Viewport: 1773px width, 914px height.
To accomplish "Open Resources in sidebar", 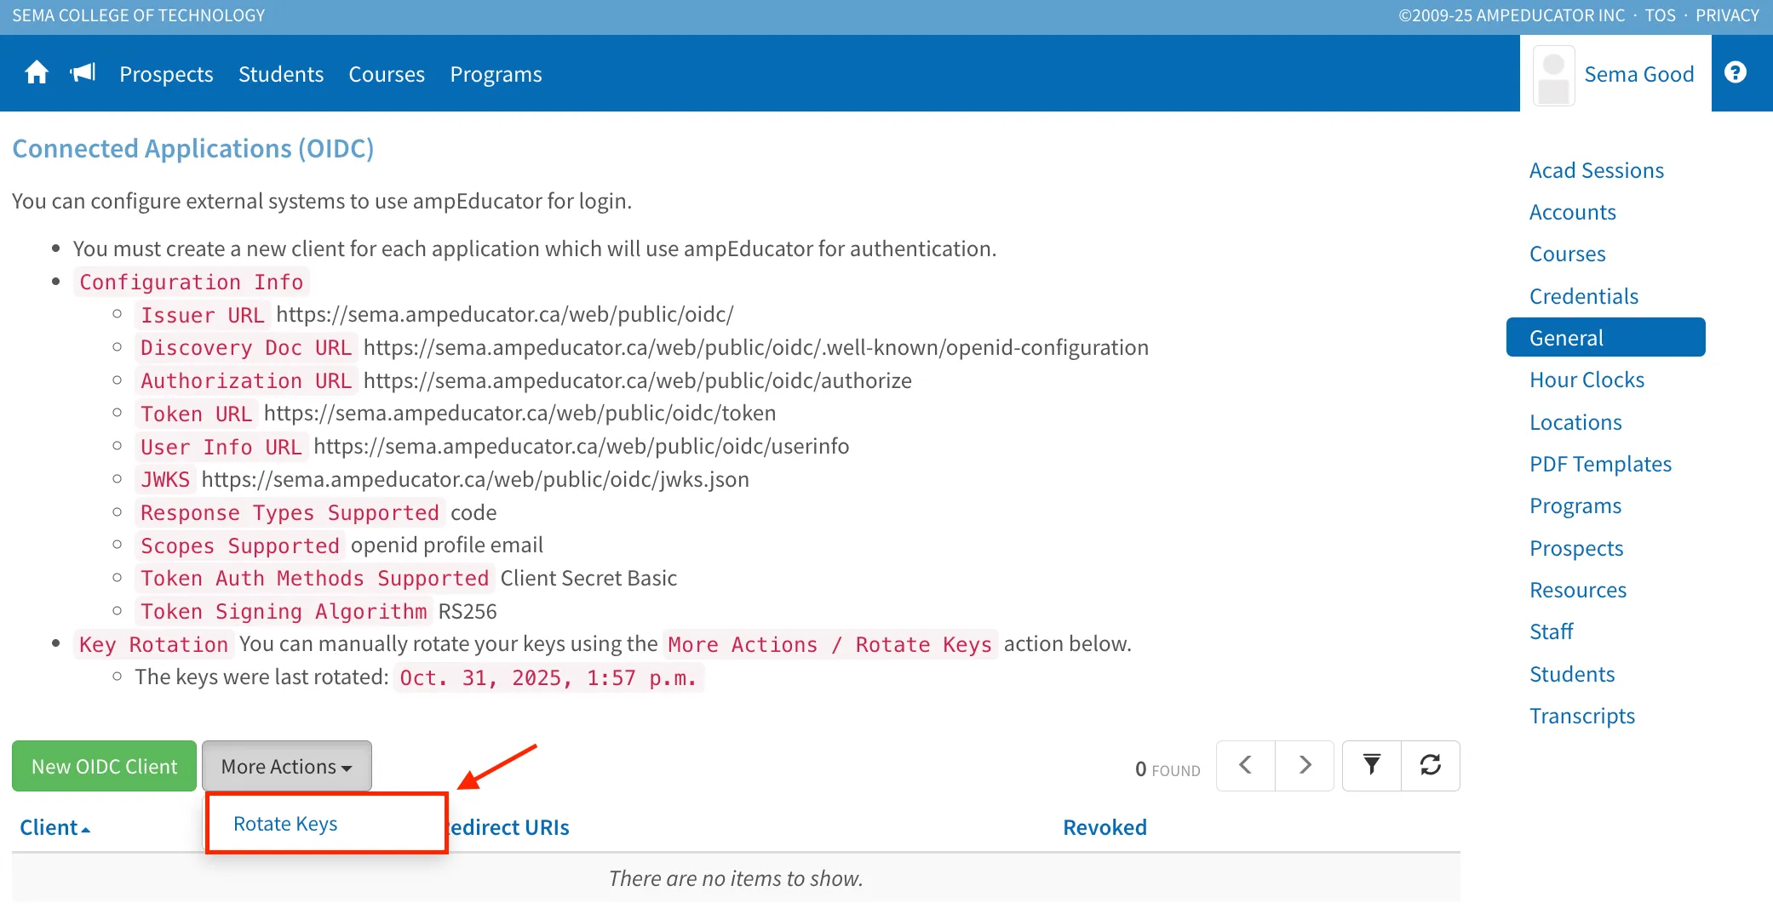I will (x=1577, y=590).
